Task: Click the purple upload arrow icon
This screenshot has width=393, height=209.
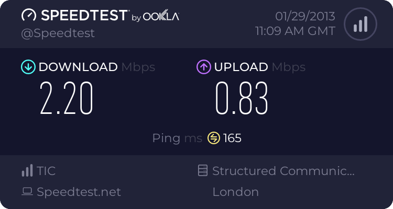Action: [203, 67]
